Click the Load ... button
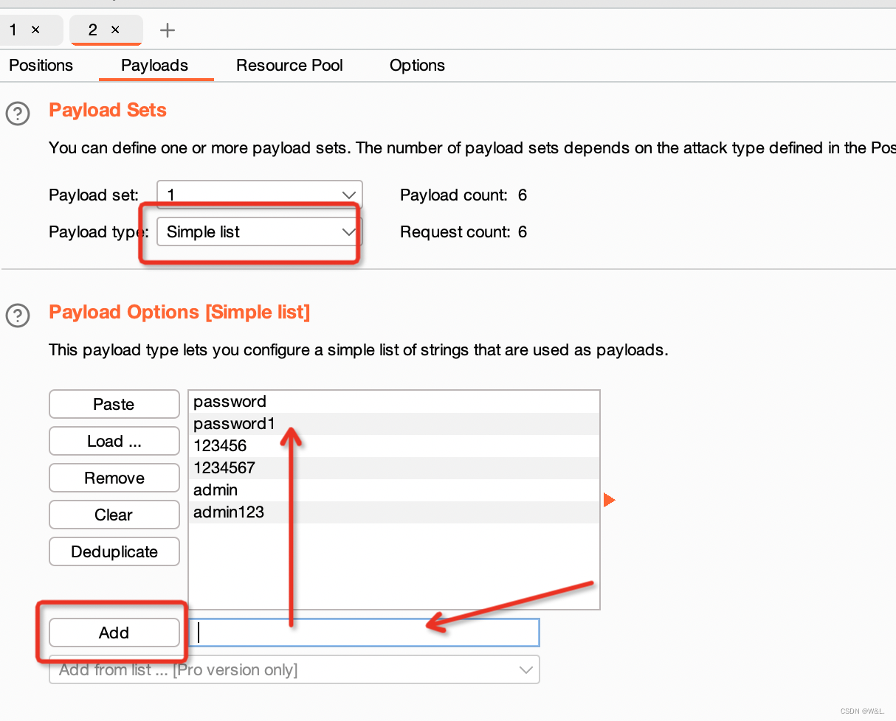Screen dimensions: 896x721 [114, 441]
